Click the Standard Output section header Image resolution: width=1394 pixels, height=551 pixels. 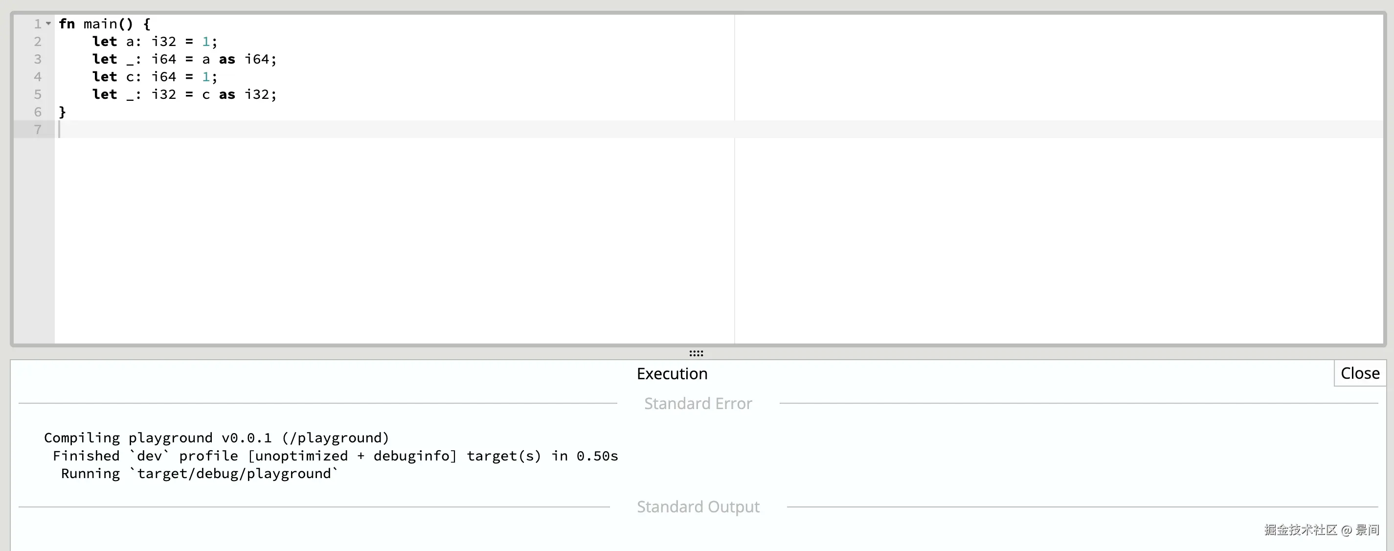click(697, 506)
